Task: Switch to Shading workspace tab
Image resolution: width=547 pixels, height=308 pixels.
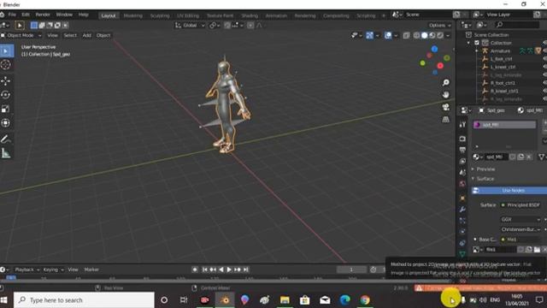Action: 250,15
